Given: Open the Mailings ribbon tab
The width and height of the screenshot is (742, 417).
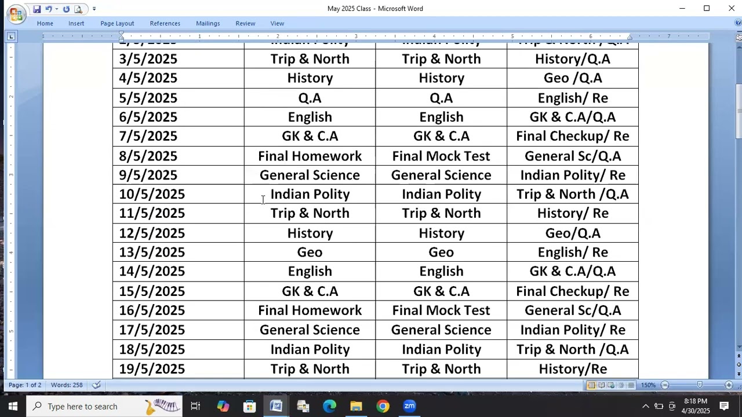Looking at the screenshot, I should (208, 23).
